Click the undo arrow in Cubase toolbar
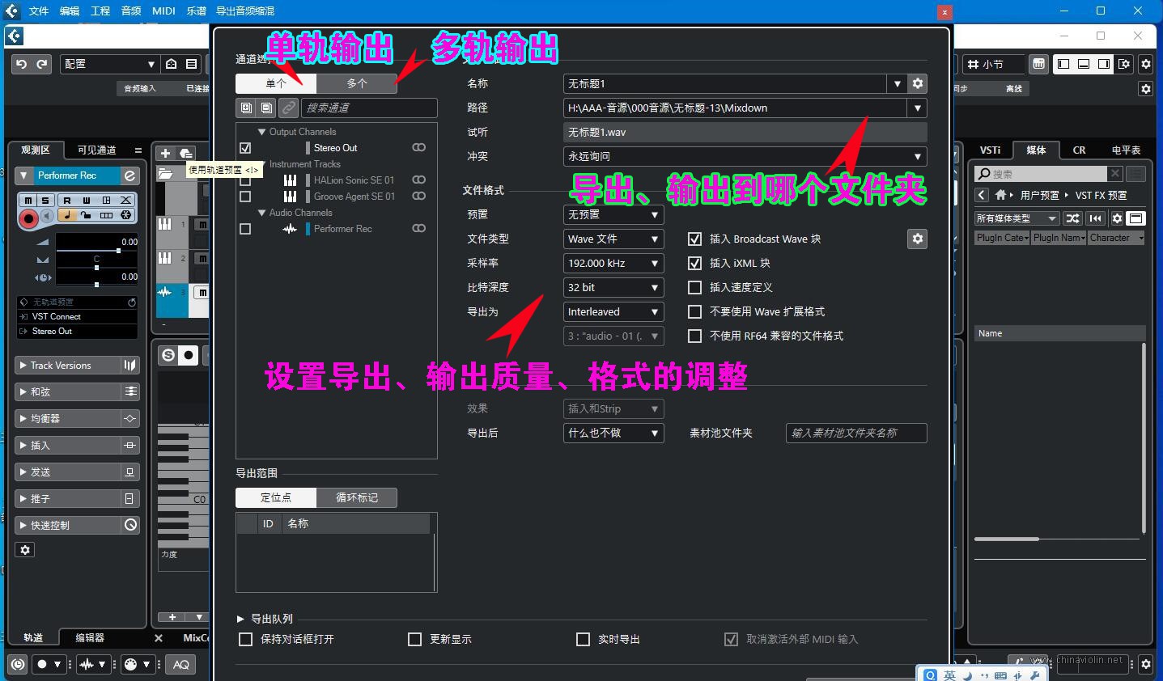This screenshot has height=681, width=1163. pos(22,64)
